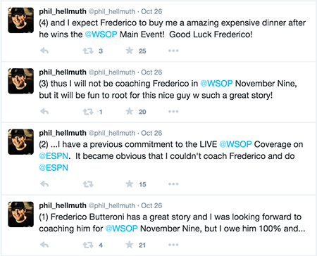
Task: Open phil_hellmuth name on tweet (3)
Action: pyautogui.click(x=63, y=72)
